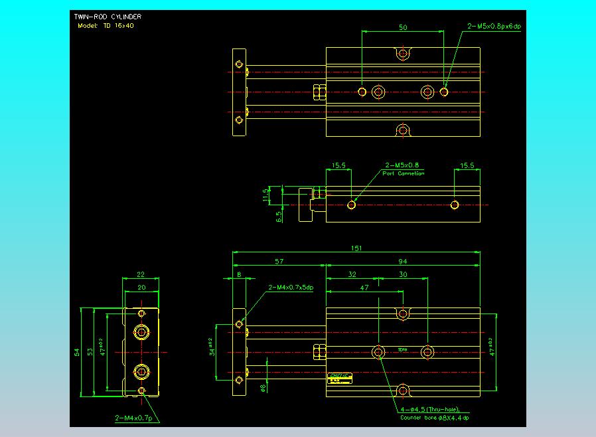
Task: Select the 50 dimension in top view
Action: 403,28
